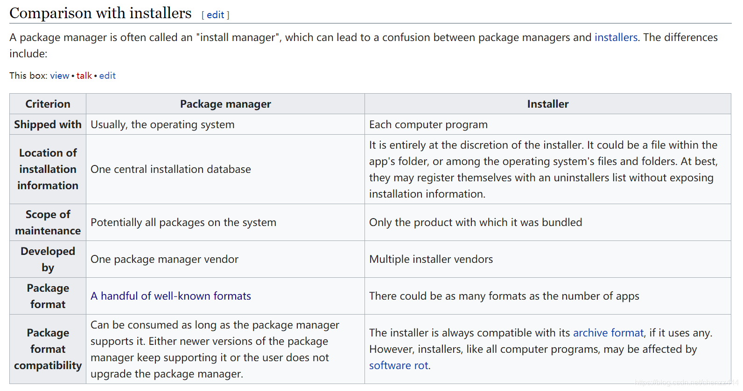Image resolution: width=743 pixels, height=391 pixels.
Task: Click the edit link after talk
Action: 107,75
